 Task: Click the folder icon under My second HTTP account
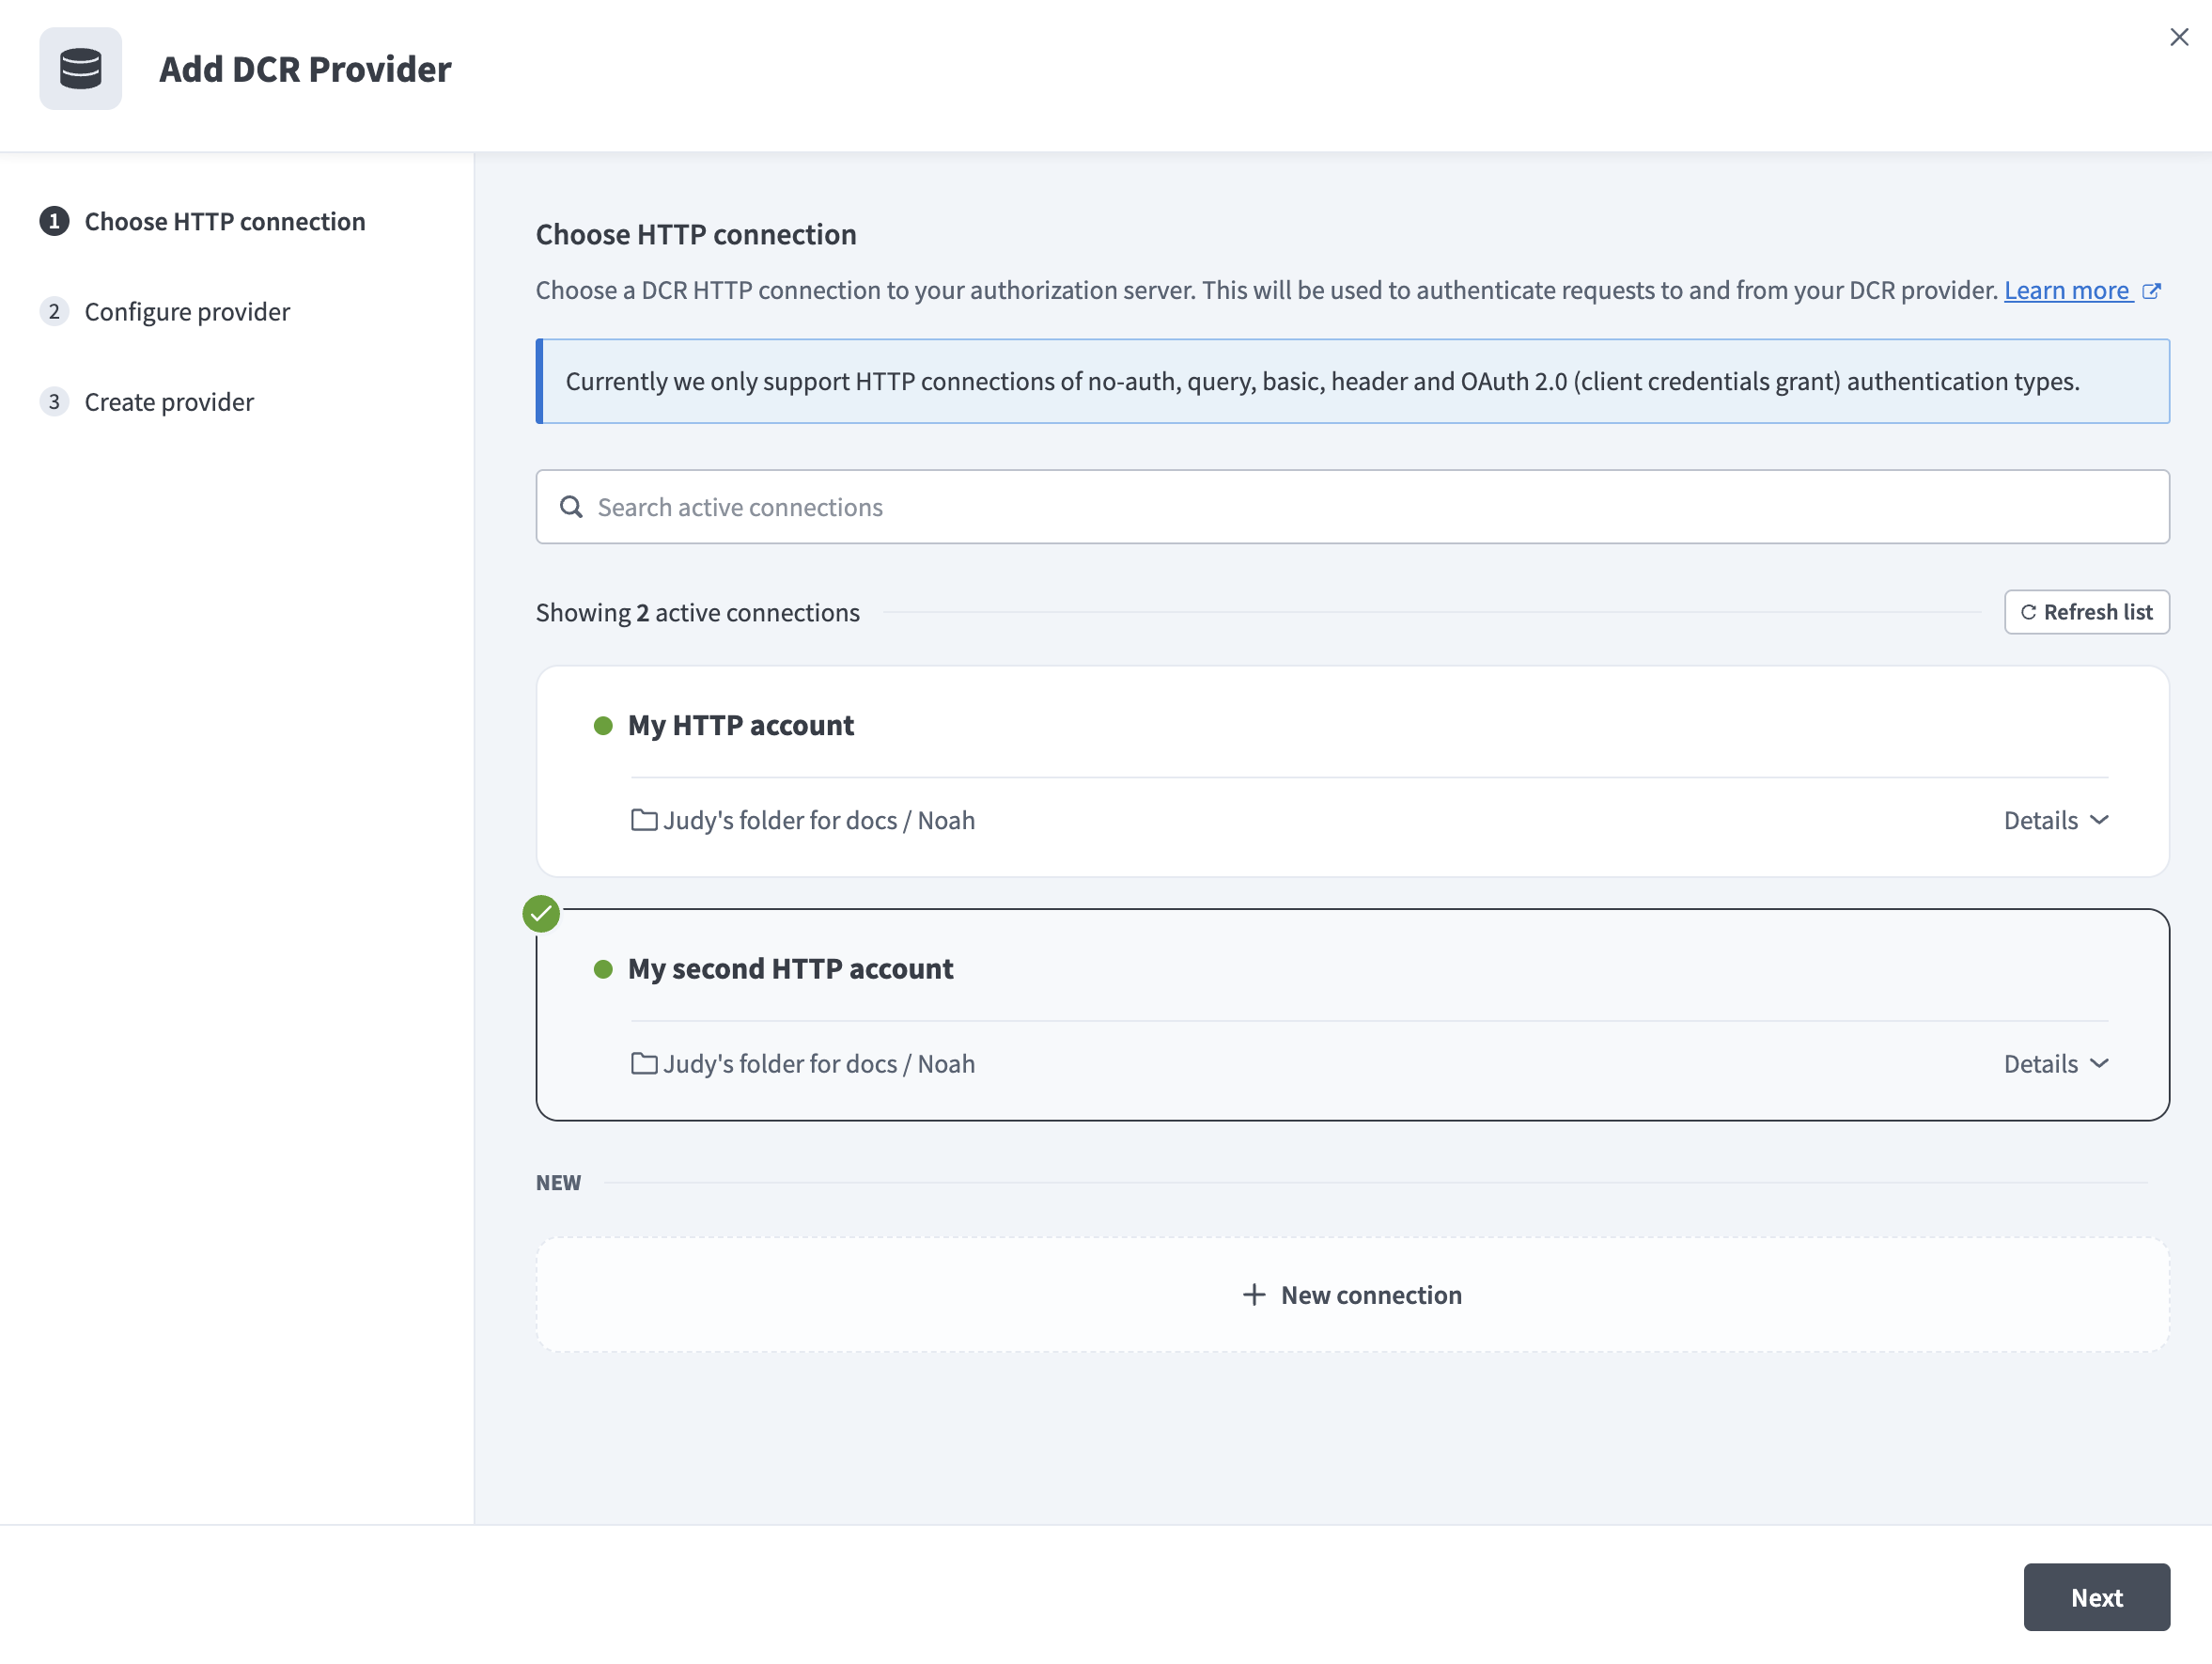(644, 1063)
